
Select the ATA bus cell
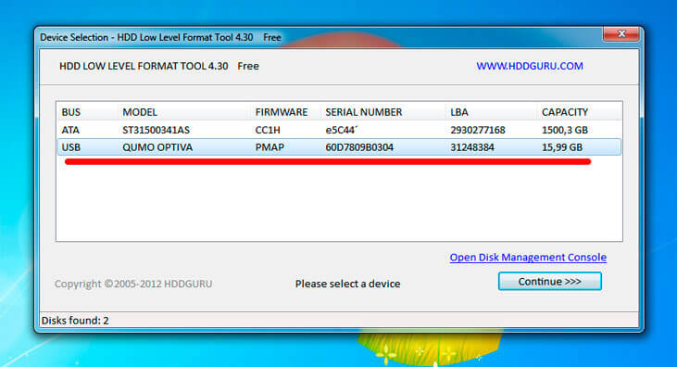70,130
